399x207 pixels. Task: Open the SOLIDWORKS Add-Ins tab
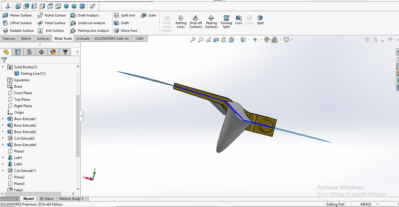[x=112, y=39]
